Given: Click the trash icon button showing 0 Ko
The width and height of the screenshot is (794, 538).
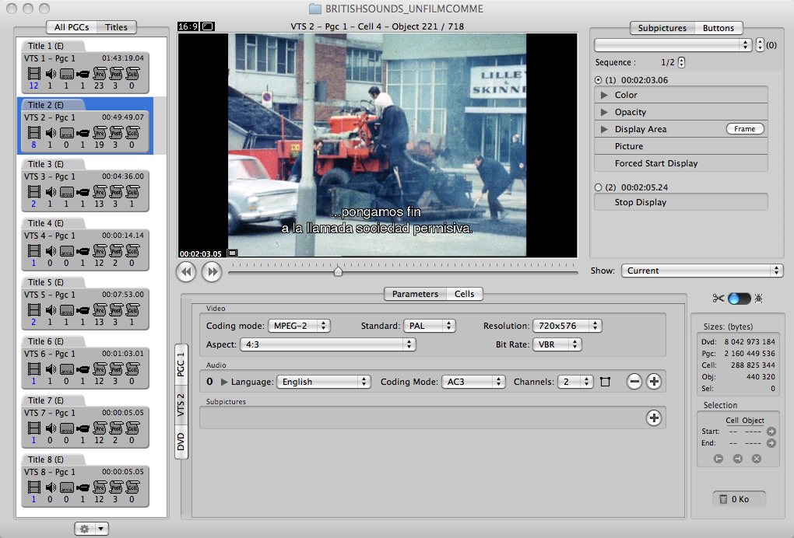Looking at the screenshot, I should click(x=738, y=499).
